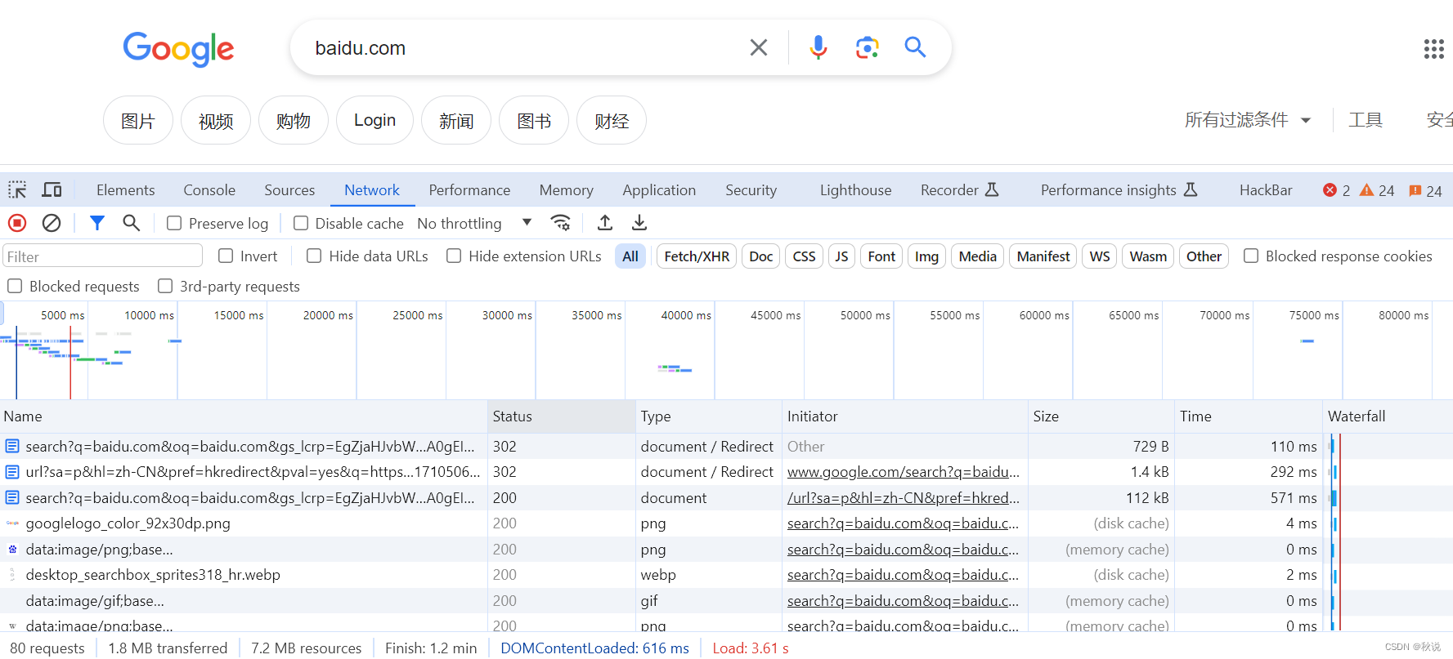Enable Preserve log checkbox
The width and height of the screenshot is (1453, 659).
[174, 223]
